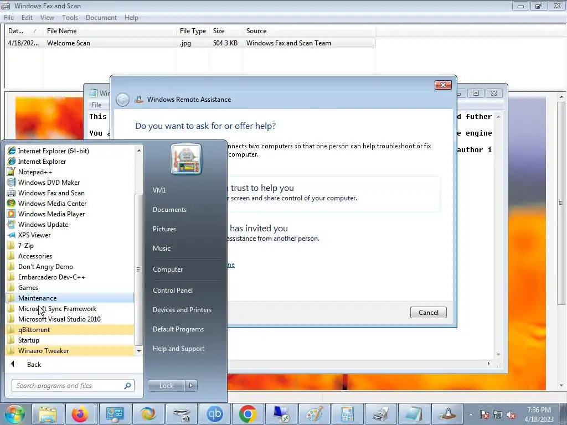This screenshot has width=567, height=425.
Task: Sort by File Type column
Action: point(193,31)
